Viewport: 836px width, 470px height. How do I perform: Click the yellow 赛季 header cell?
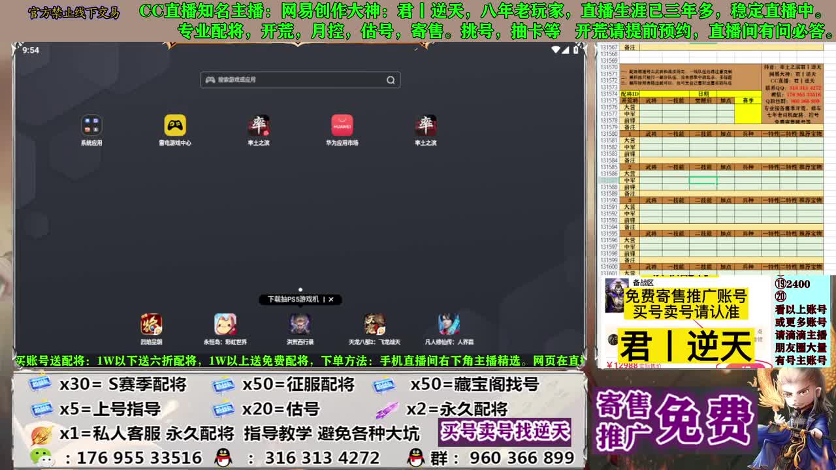tap(748, 101)
